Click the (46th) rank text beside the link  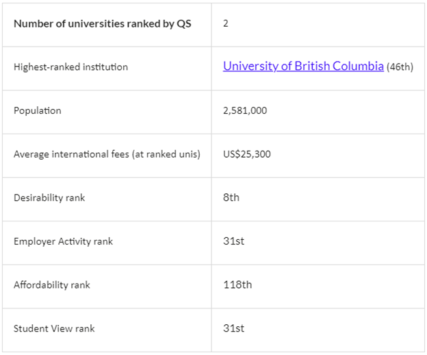click(x=400, y=67)
